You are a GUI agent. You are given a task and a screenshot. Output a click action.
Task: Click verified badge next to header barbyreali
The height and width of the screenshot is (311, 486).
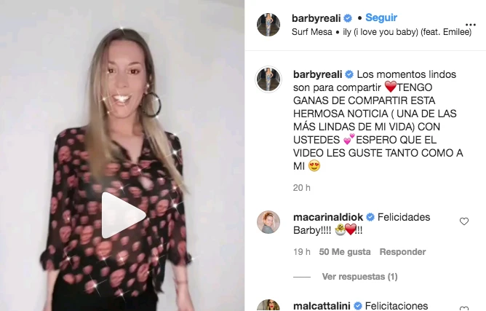tap(348, 18)
